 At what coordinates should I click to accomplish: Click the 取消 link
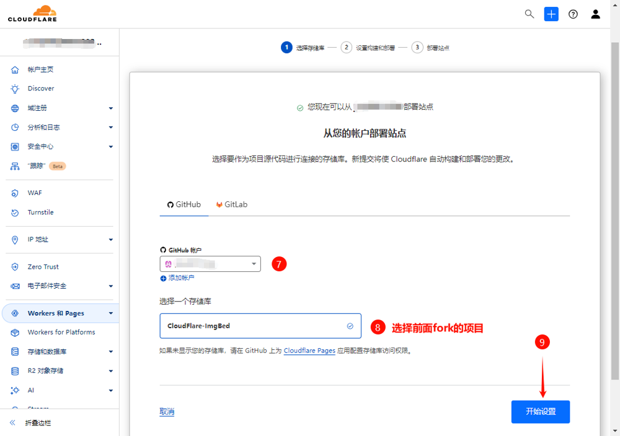pos(167,412)
